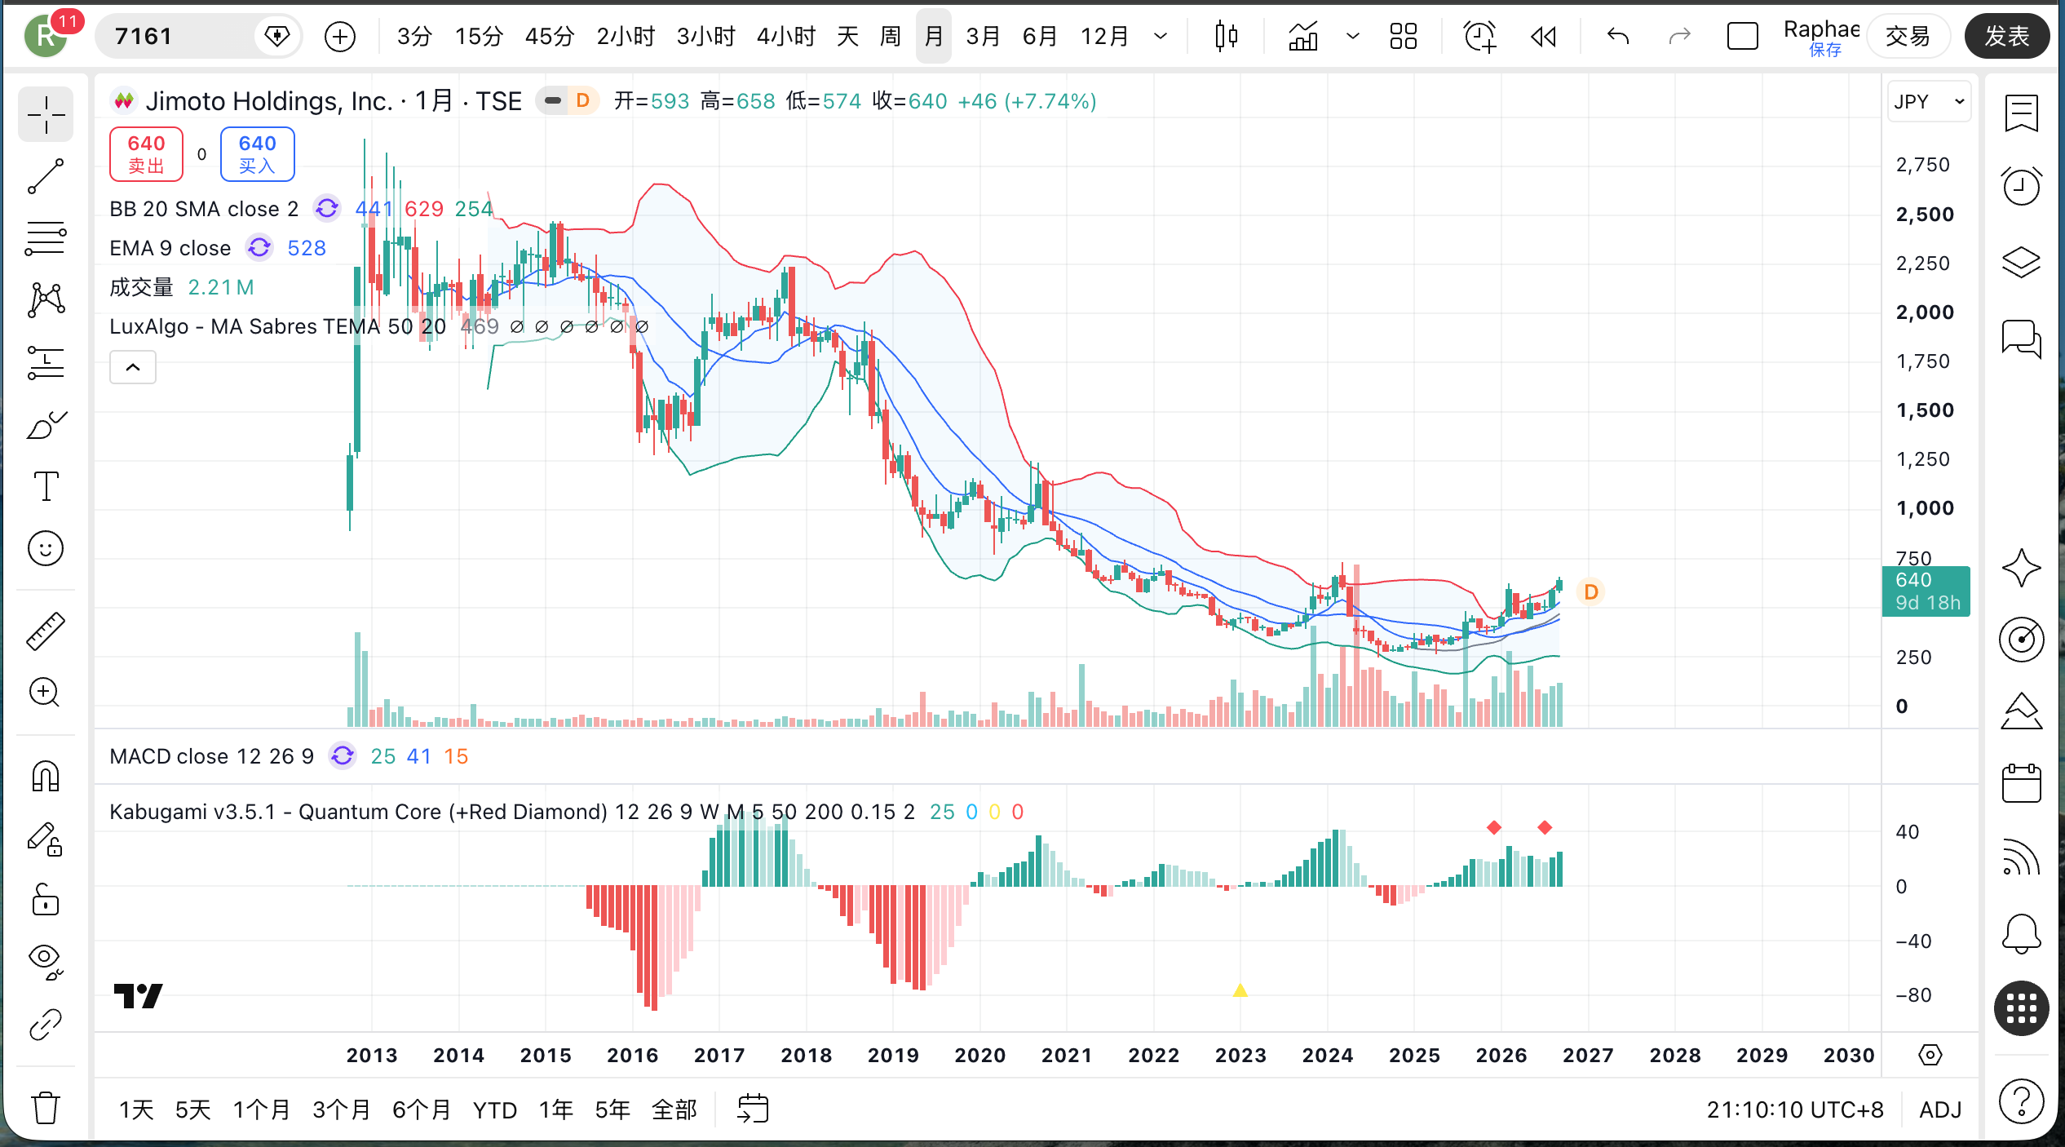Expand the timeframe list dropdown
2065x1147 pixels.
point(1161,37)
